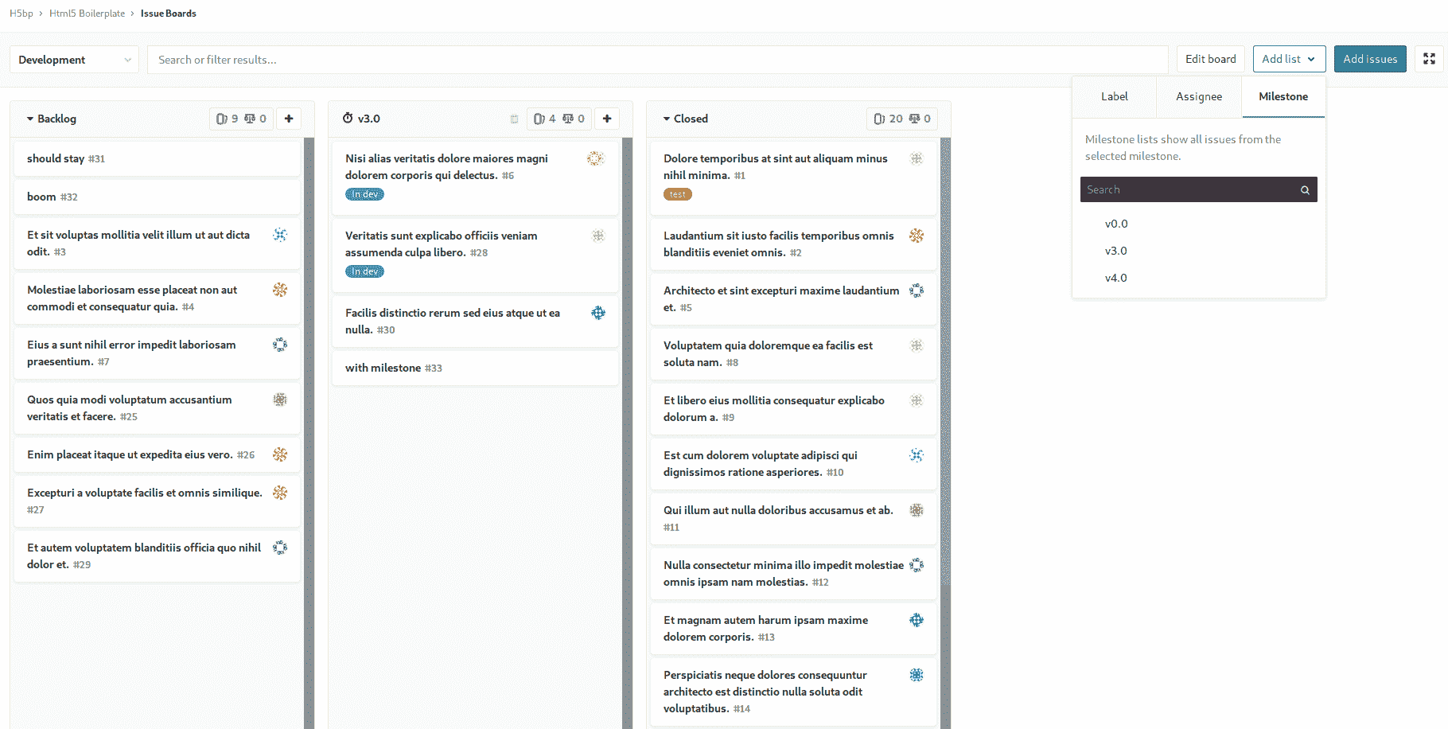Switch to the Label tab
The image size is (1448, 729).
point(1114,96)
